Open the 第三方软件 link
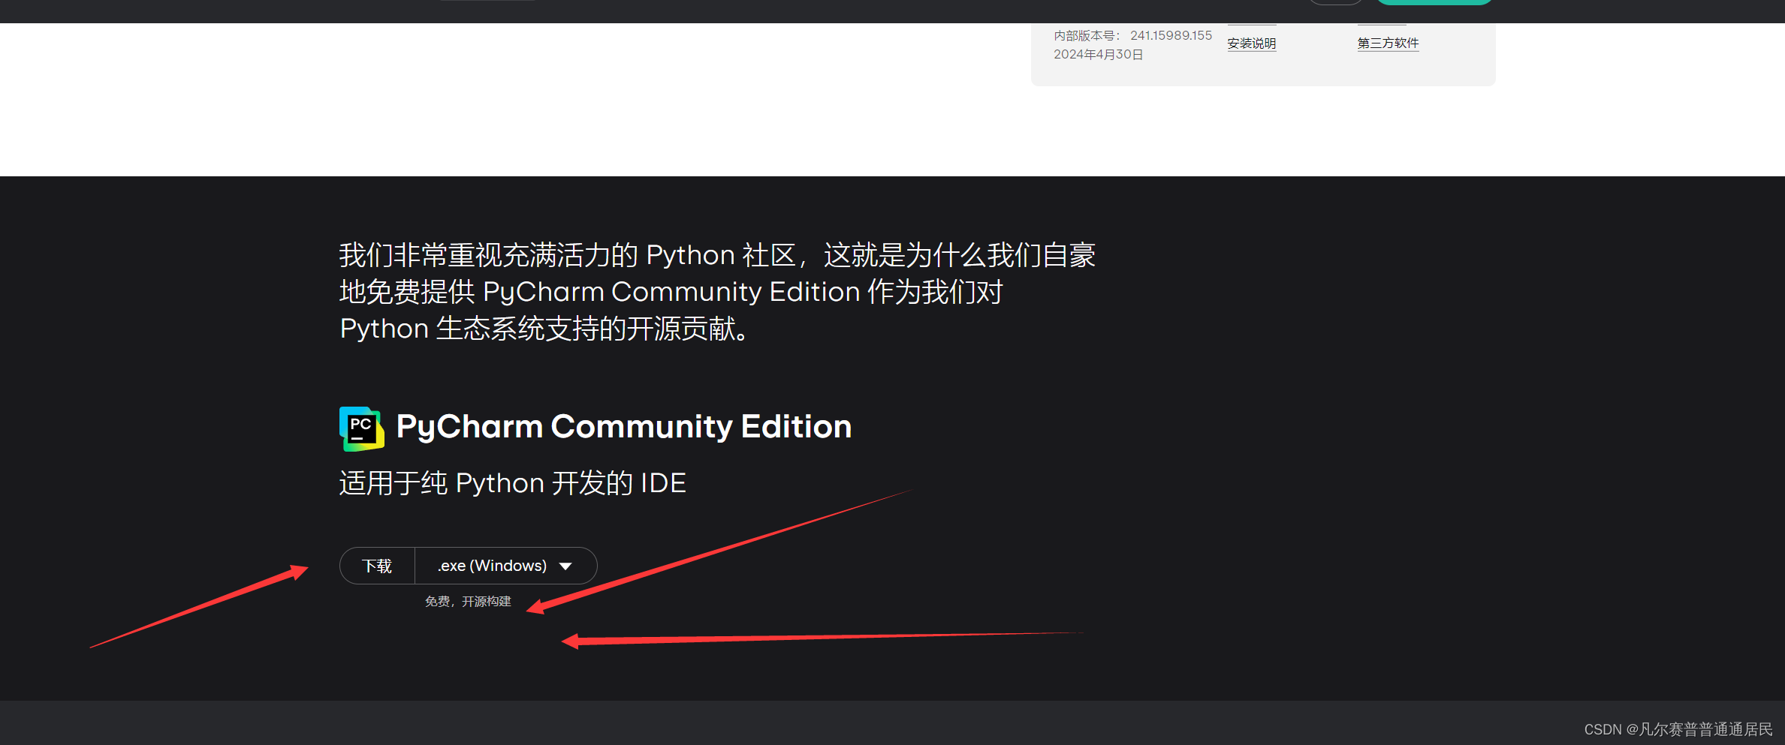This screenshot has height=745, width=1785. [x=1388, y=44]
